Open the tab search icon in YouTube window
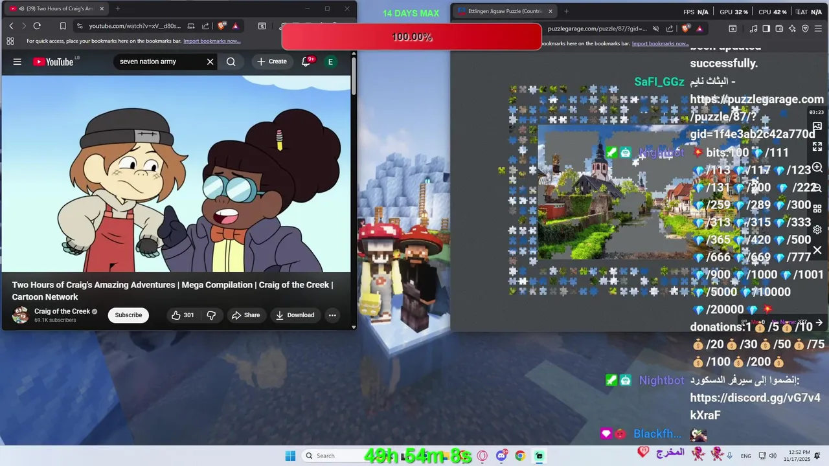 pos(262,27)
